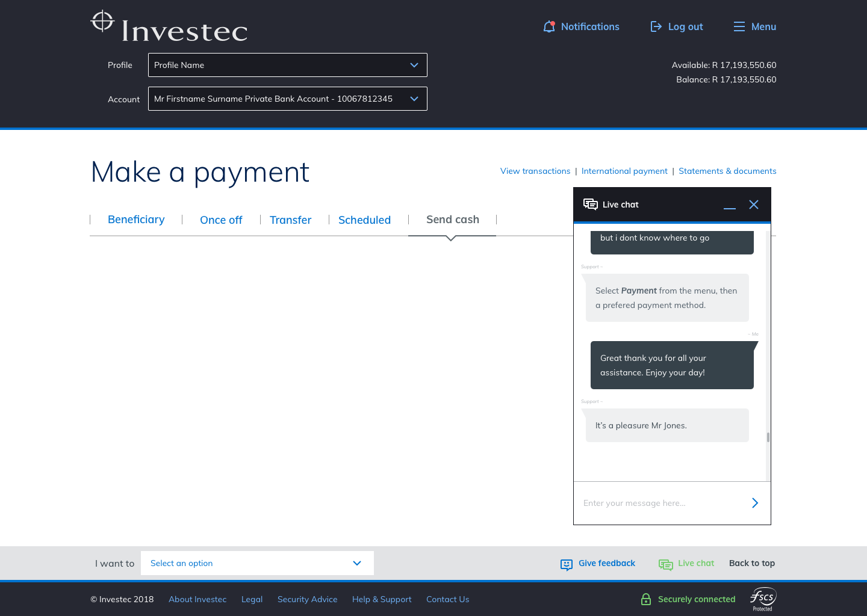Minimize the Live chat panel
Image resolution: width=867 pixels, height=616 pixels.
[729, 205]
